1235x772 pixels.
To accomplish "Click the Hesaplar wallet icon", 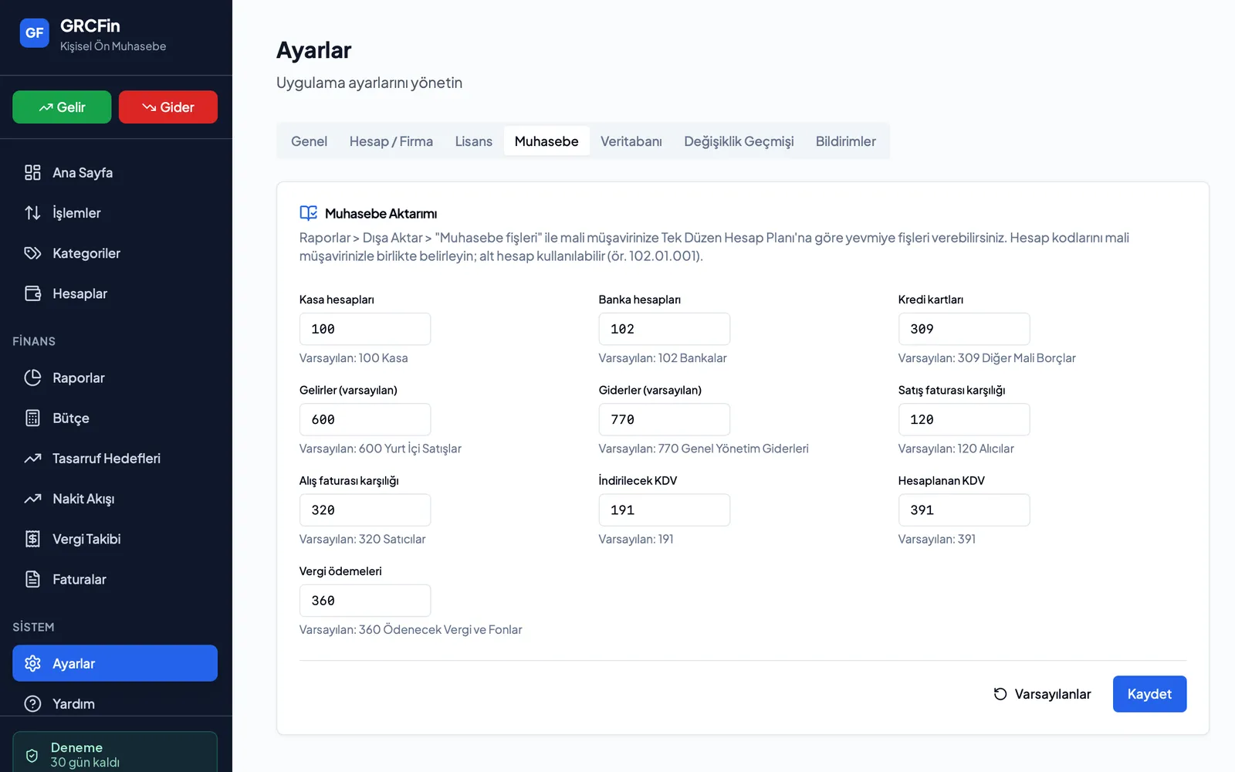I will click(x=32, y=293).
